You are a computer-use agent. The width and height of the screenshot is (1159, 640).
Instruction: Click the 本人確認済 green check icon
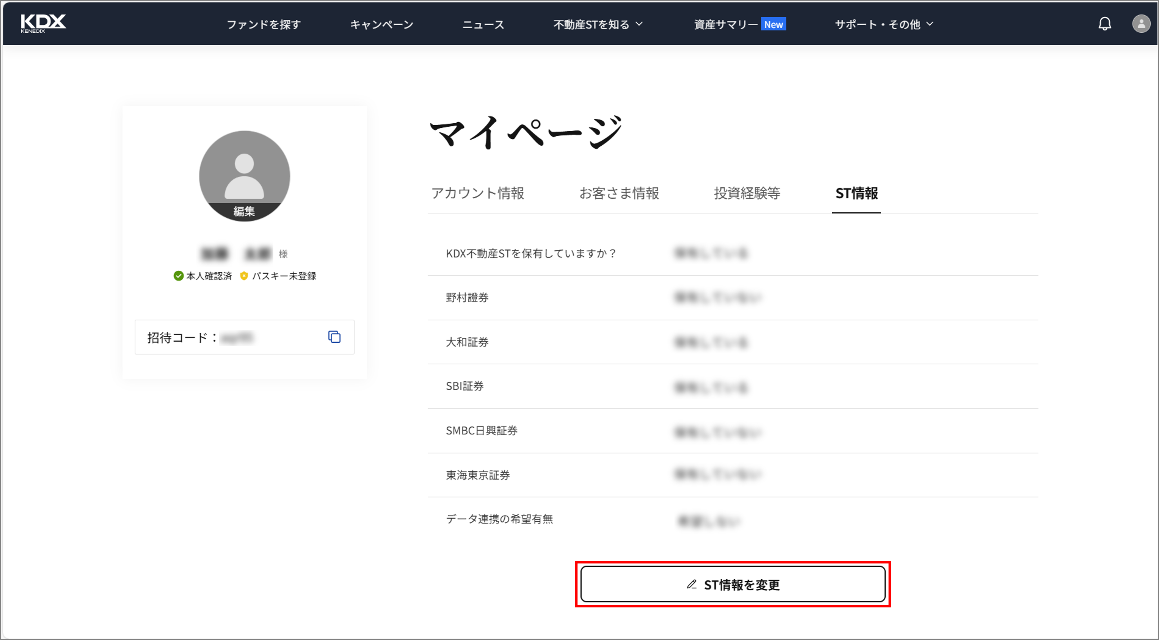(178, 276)
